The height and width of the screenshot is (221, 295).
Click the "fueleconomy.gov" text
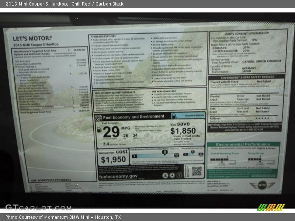click(x=118, y=176)
